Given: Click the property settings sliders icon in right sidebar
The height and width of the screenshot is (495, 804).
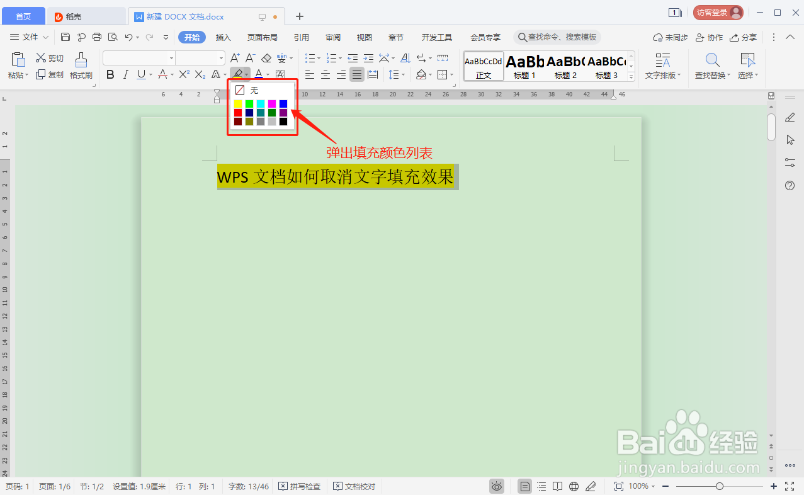Looking at the screenshot, I should click(790, 162).
